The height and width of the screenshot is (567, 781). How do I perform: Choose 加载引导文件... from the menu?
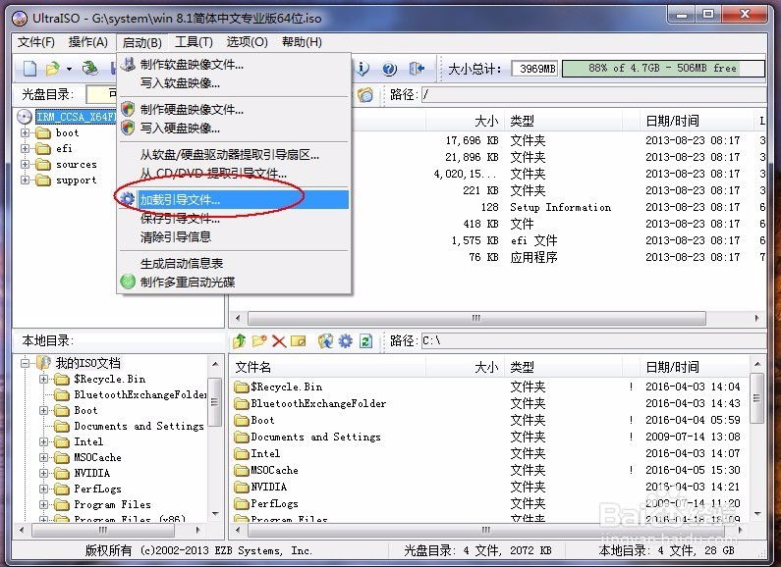point(233,199)
